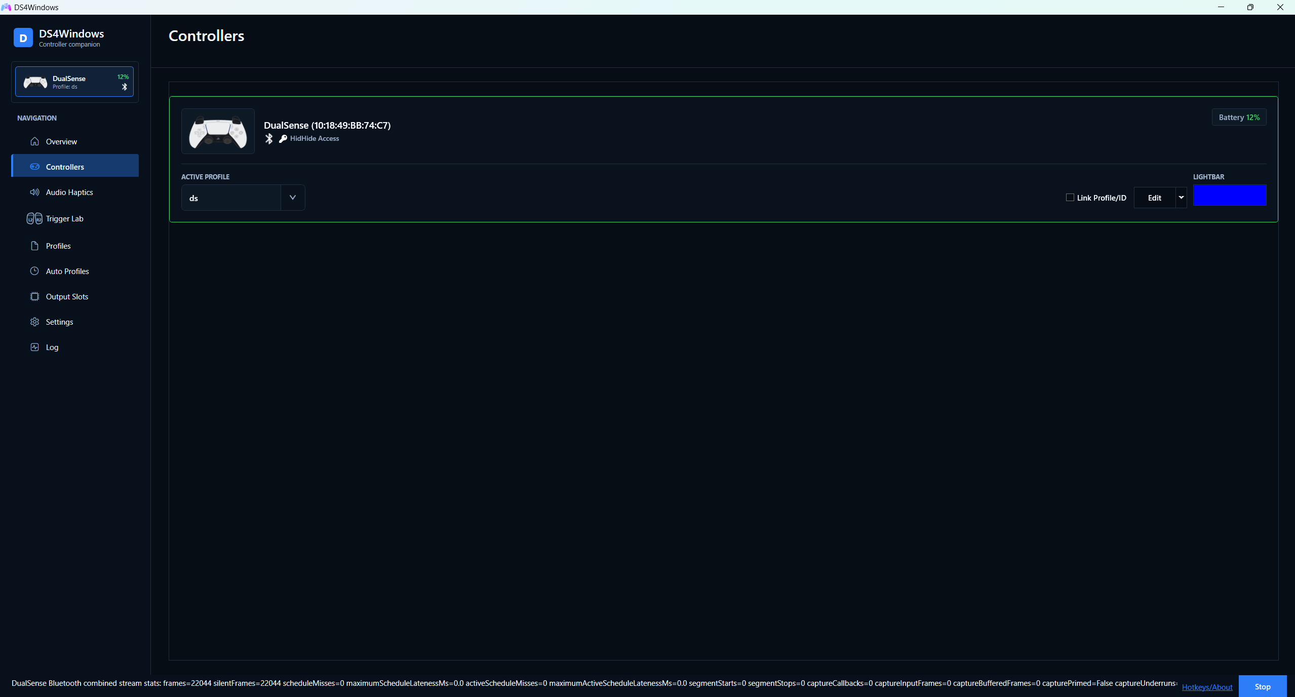Screen dimensions: 1295x697
Task: Switch to Profiles page
Action: pos(75,246)
